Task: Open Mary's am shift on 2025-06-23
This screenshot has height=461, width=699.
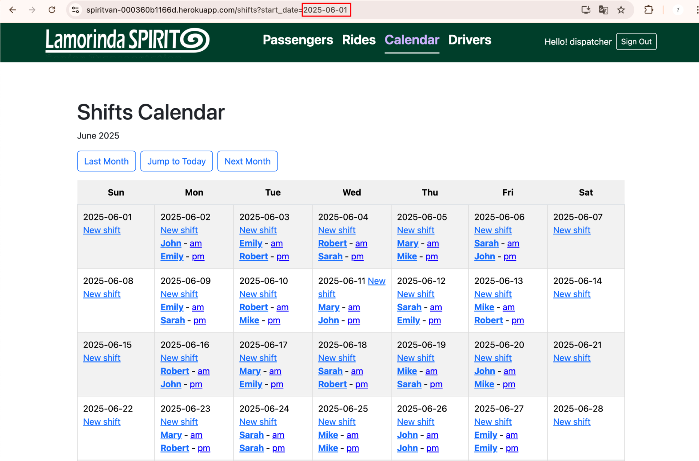Action: 196,435
